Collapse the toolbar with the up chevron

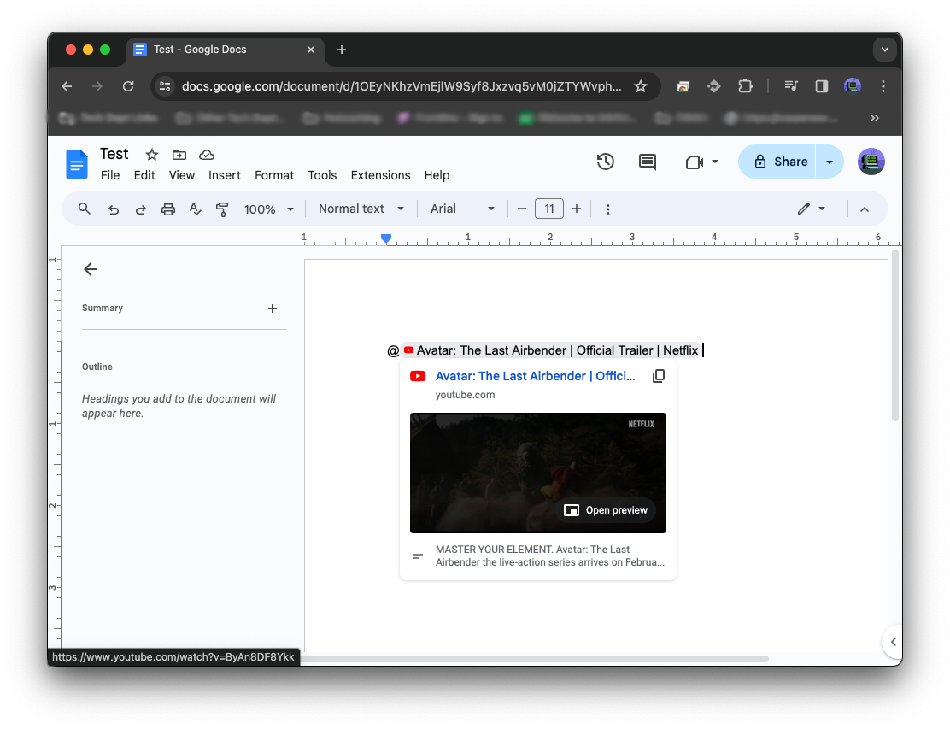click(x=864, y=209)
